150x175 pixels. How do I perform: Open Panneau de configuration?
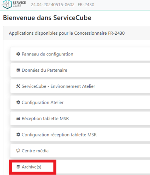(x=80, y=54)
